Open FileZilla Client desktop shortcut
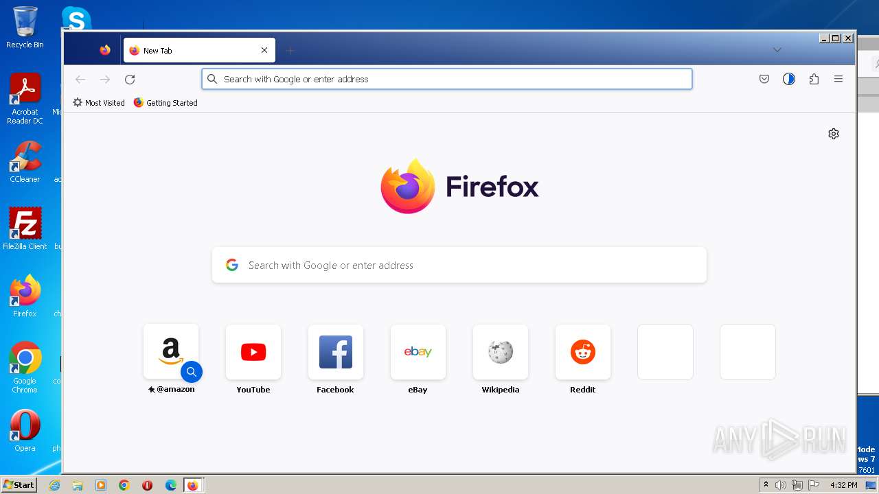Viewport: 879px width, 494px height. coord(25,228)
